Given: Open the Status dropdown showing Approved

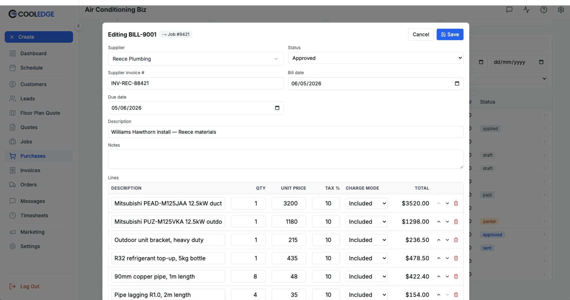Looking at the screenshot, I should [376, 58].
